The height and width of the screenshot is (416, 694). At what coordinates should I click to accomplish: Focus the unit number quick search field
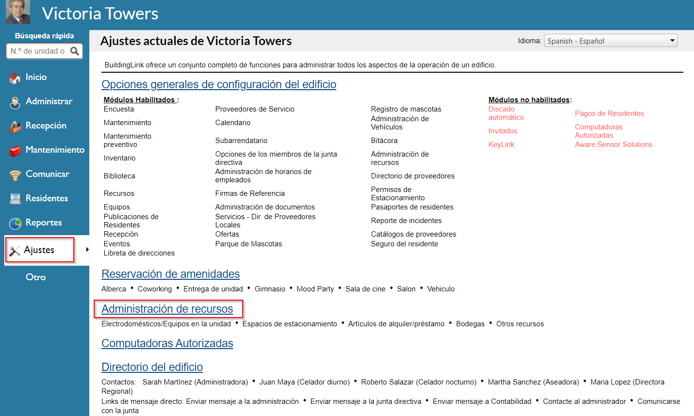pos(44,51)
